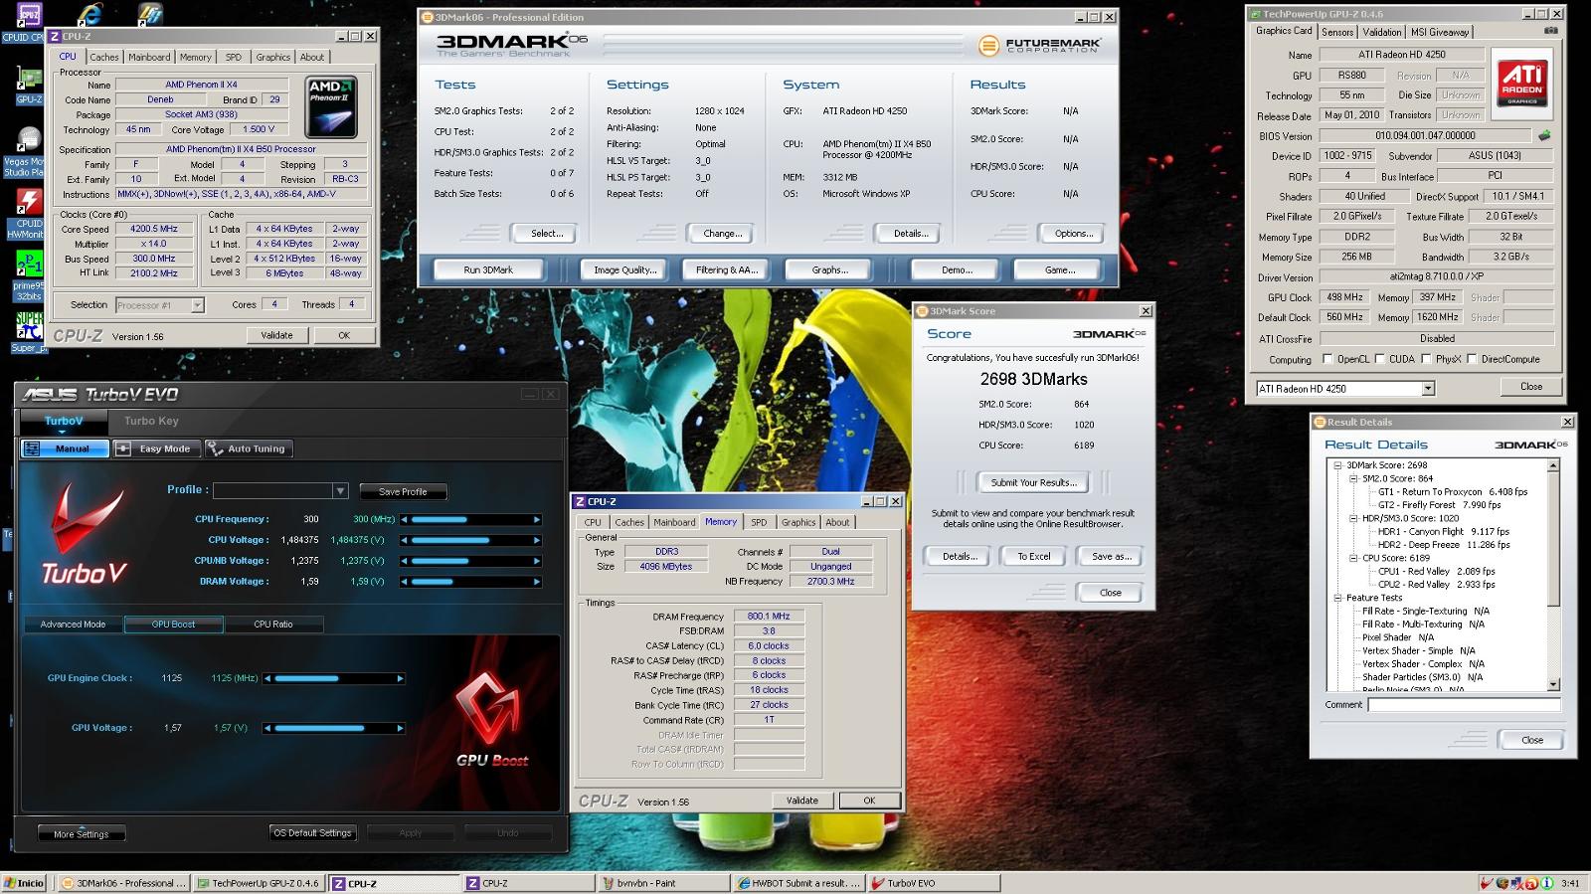Click the Run 3DMark button

[488, 269]
